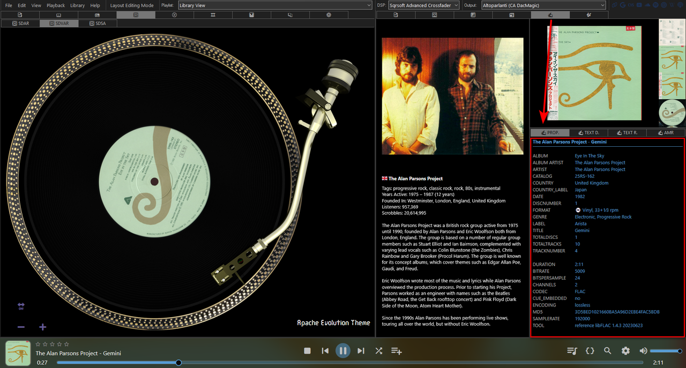This screenshot has width=686, height=368.
Task: Rate the track with the third star
Action: coord(53,344)
